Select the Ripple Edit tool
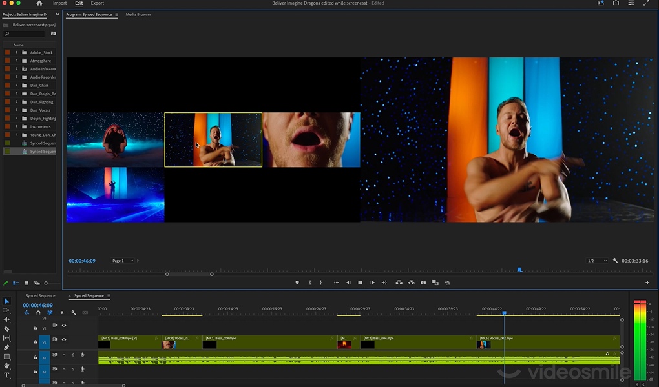Viewport: 659px width, 387px height. (6, 319)
